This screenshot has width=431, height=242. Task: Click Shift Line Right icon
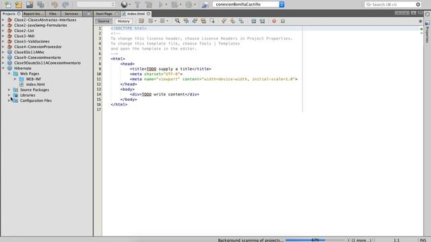point(262,21)
